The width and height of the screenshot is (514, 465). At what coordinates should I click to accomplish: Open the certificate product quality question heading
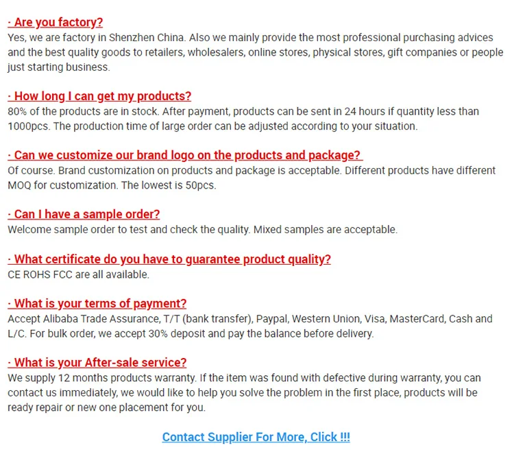click(169, 259)
